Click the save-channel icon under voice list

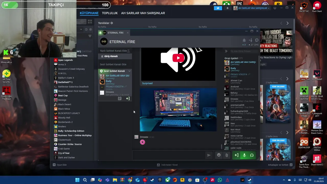(120, 98)
